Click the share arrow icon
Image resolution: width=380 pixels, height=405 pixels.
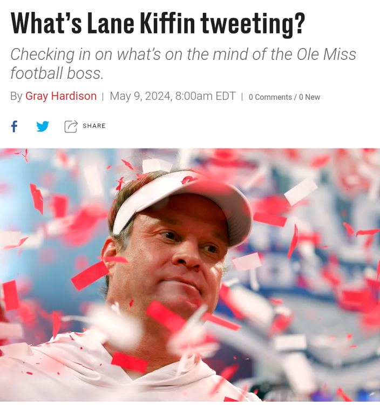tap(71, 126)
